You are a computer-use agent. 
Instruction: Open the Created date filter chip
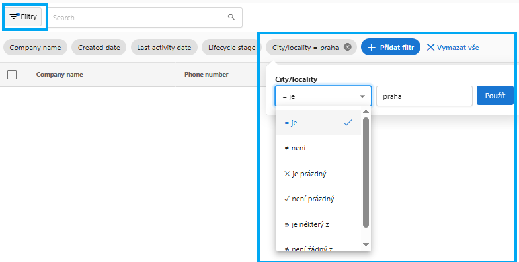point(99,48)
